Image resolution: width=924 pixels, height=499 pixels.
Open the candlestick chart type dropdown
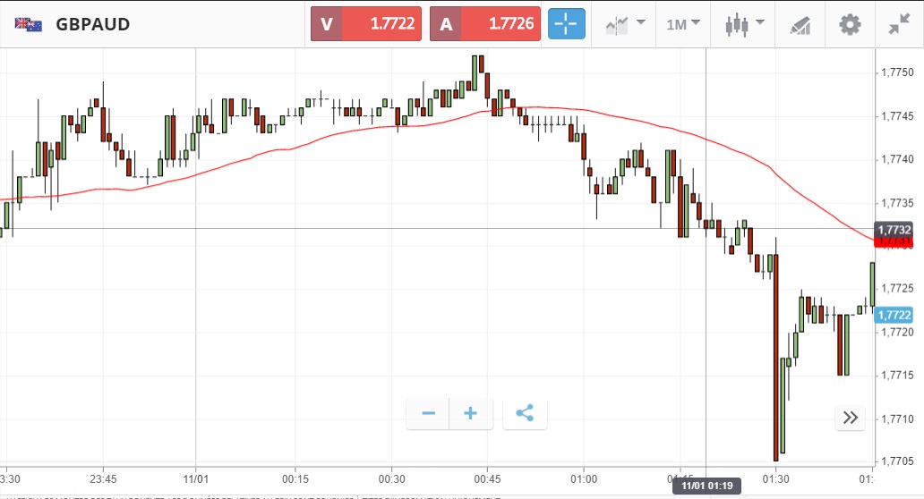(x=744, y=24)
